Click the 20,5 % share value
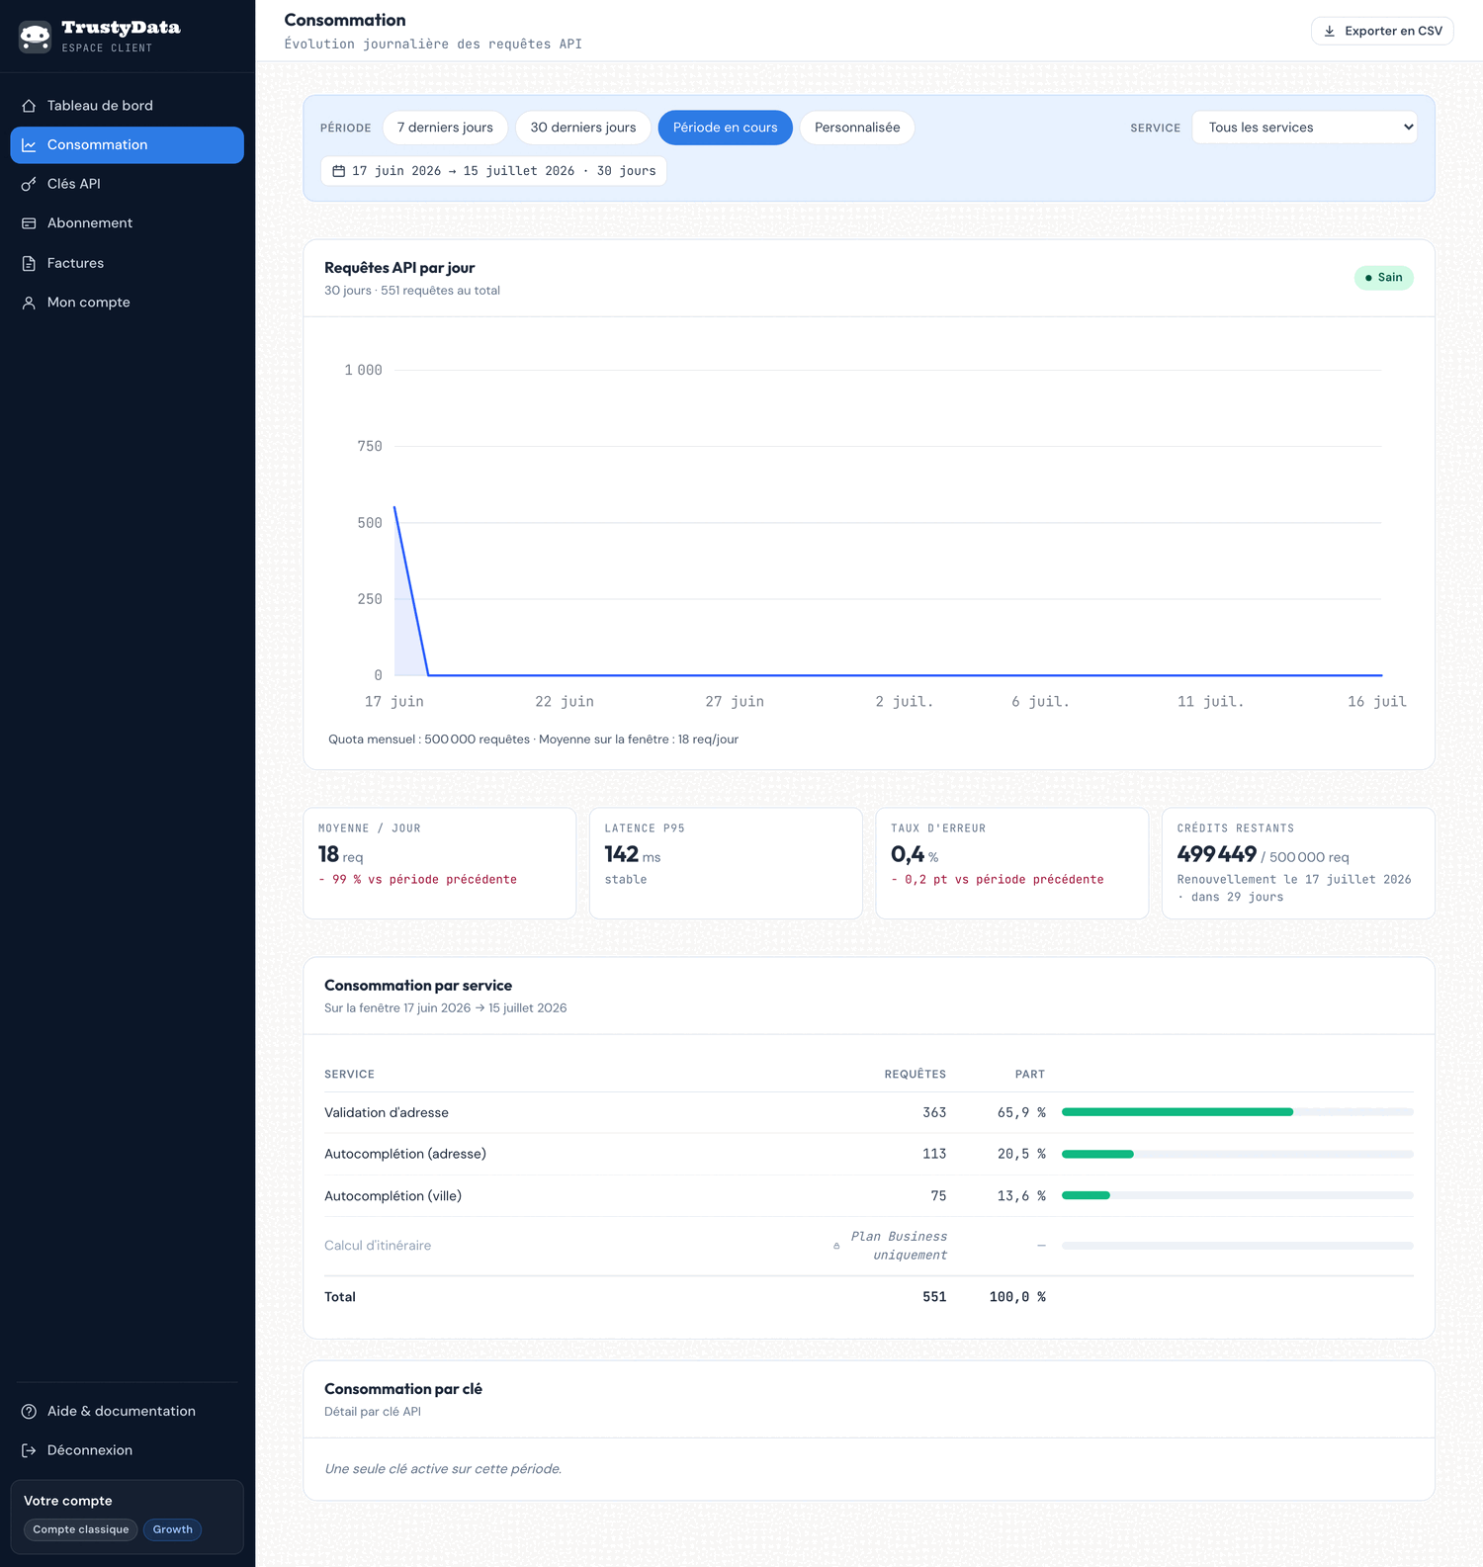This screenshot has height=1567, width=1483. point(1021,1154)
